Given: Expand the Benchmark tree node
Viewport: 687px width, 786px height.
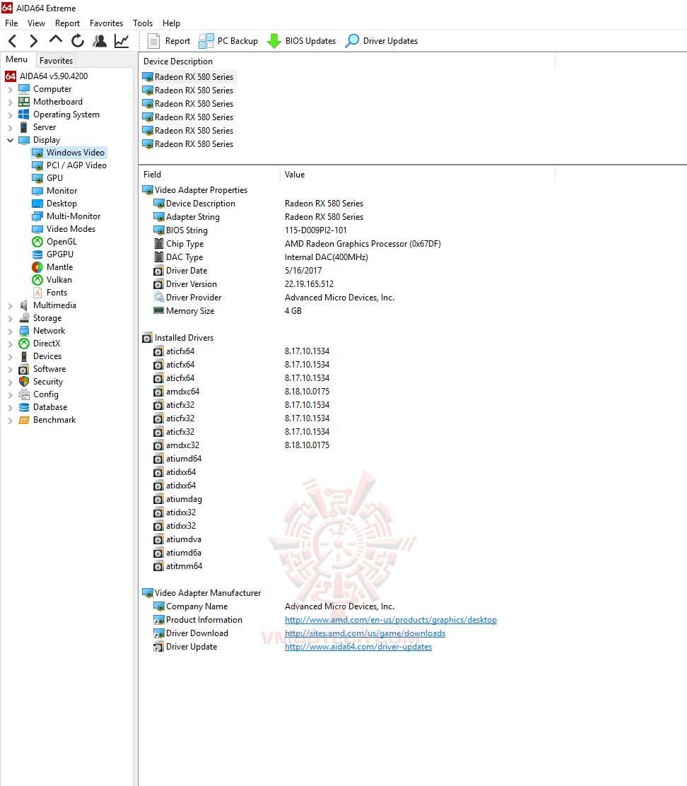Looking at the screenshot, I should (10, 421).
